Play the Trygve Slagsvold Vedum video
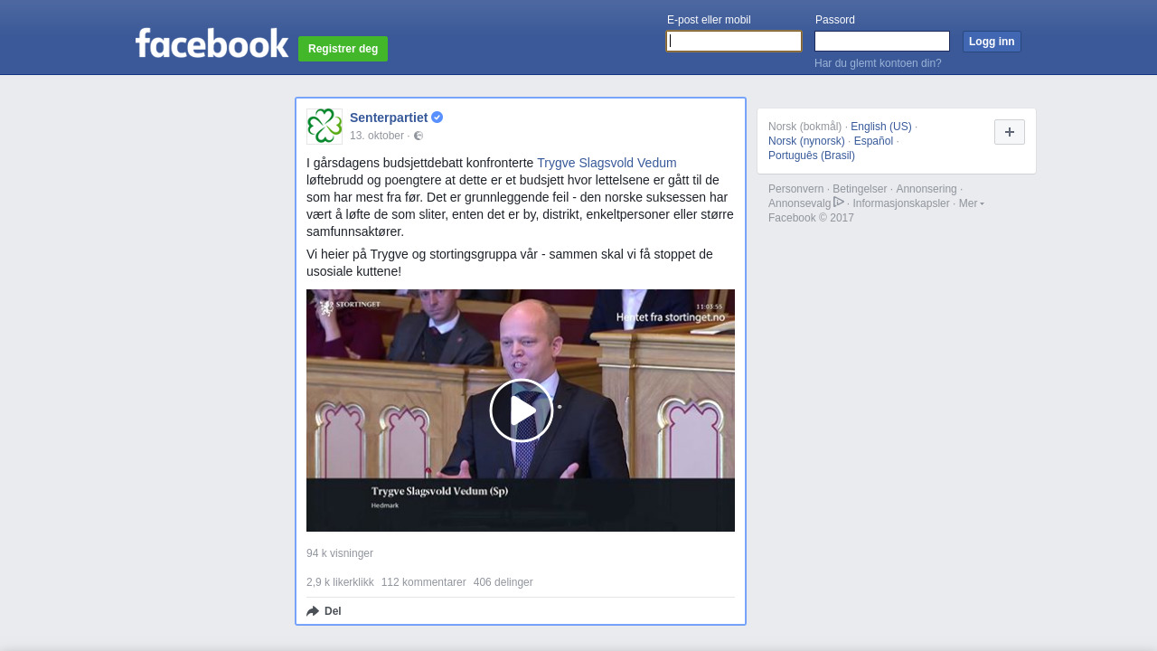 point(522,410)
